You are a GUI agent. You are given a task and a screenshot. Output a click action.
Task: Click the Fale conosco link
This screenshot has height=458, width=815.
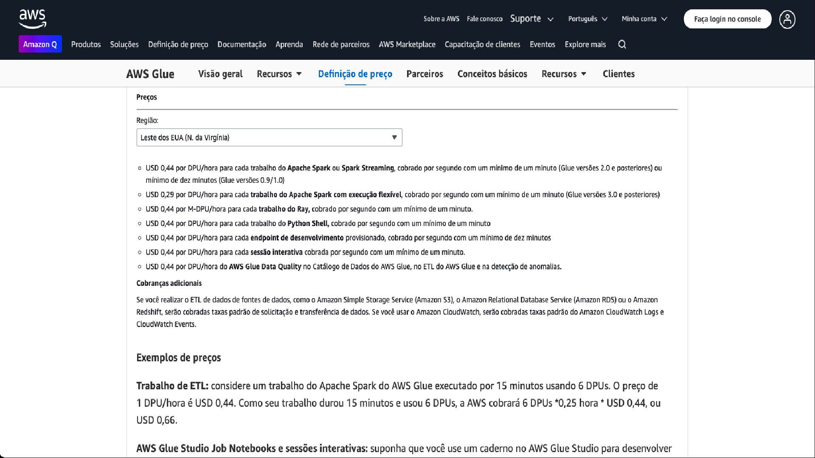(484, 19)
